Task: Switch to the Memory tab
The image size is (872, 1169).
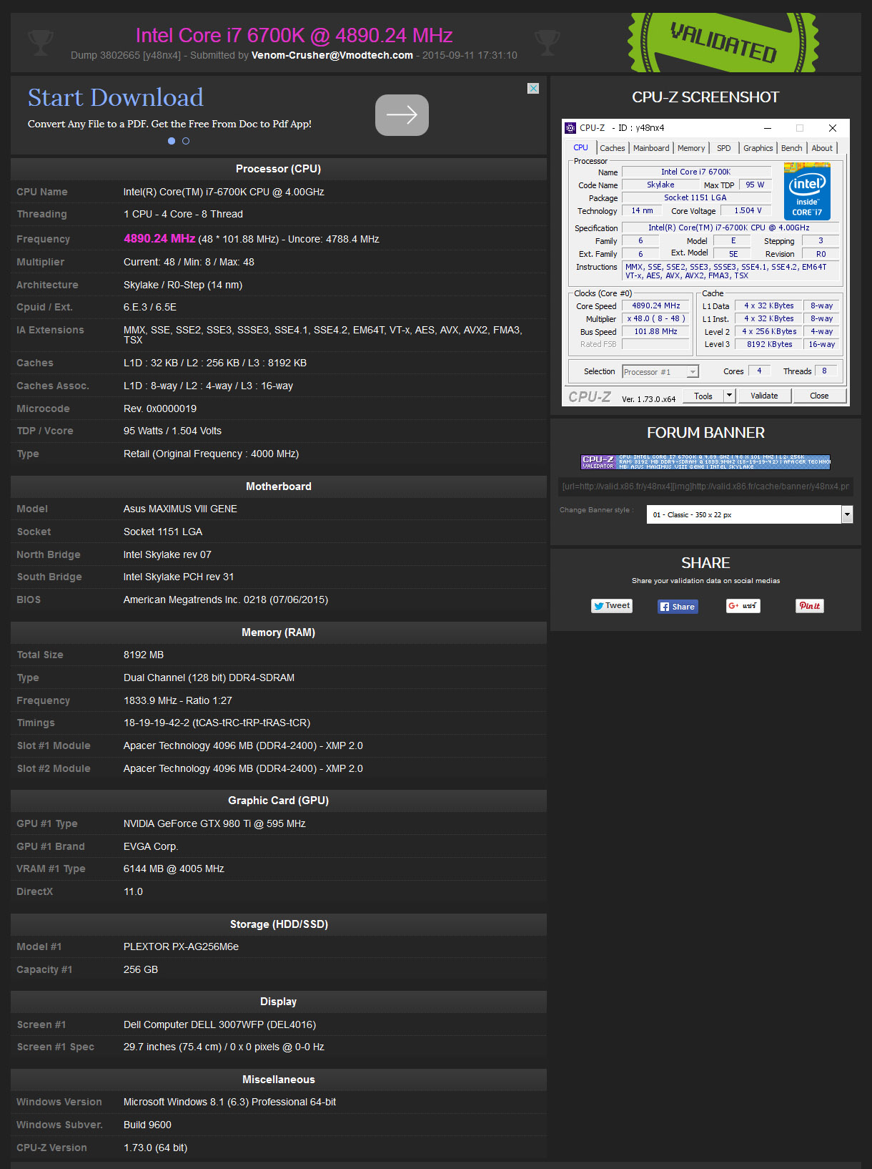Action: click(x=691, y=148)
